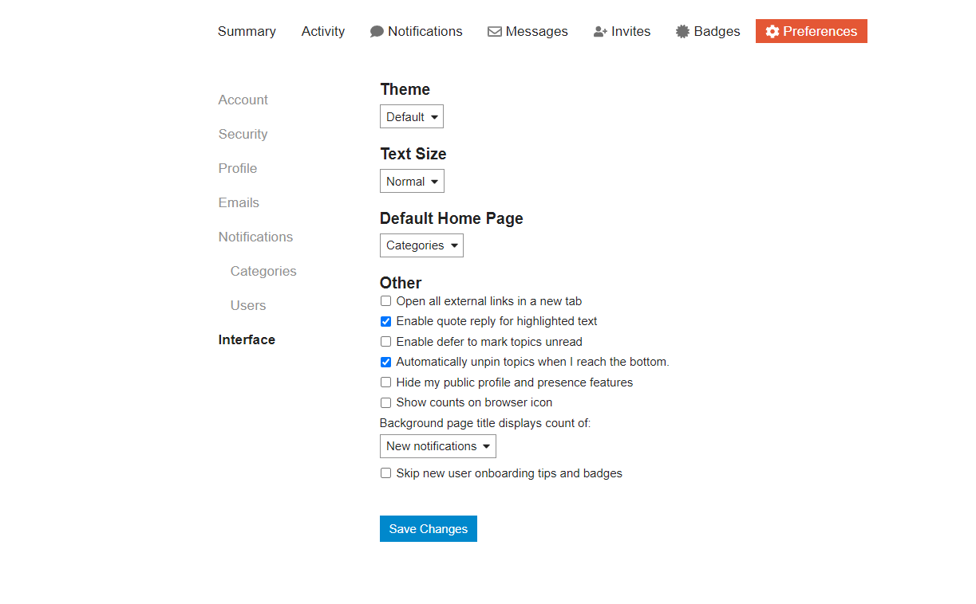Screen dimensions: 976x604
Task: Open the Invites tab
Action: (622, 31)
